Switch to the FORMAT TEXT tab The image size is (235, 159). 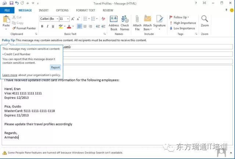86,10
